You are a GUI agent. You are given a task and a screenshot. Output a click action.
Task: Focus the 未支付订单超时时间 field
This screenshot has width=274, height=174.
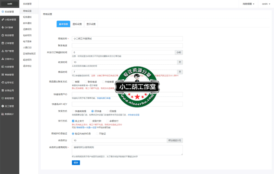point(123,52)
